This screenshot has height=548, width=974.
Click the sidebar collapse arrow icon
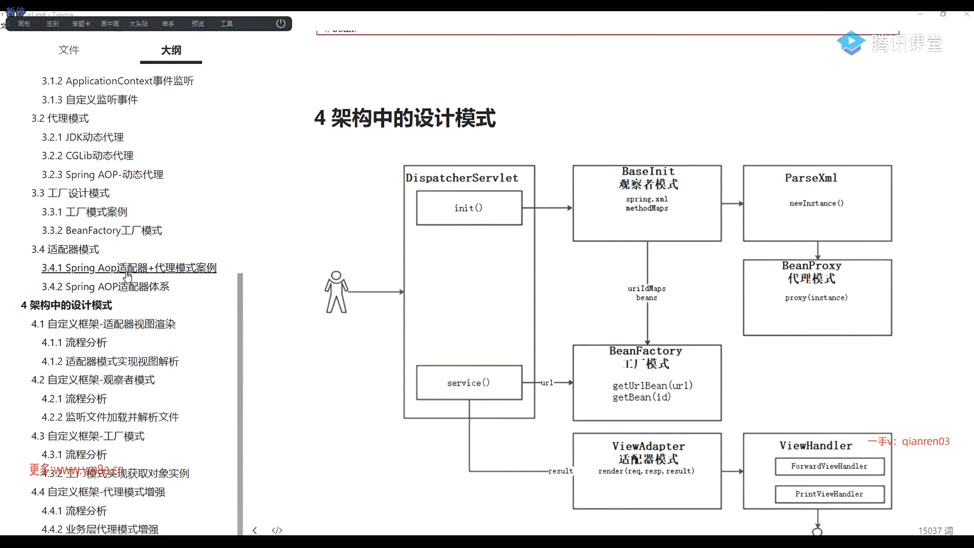(x=255, y=530)
